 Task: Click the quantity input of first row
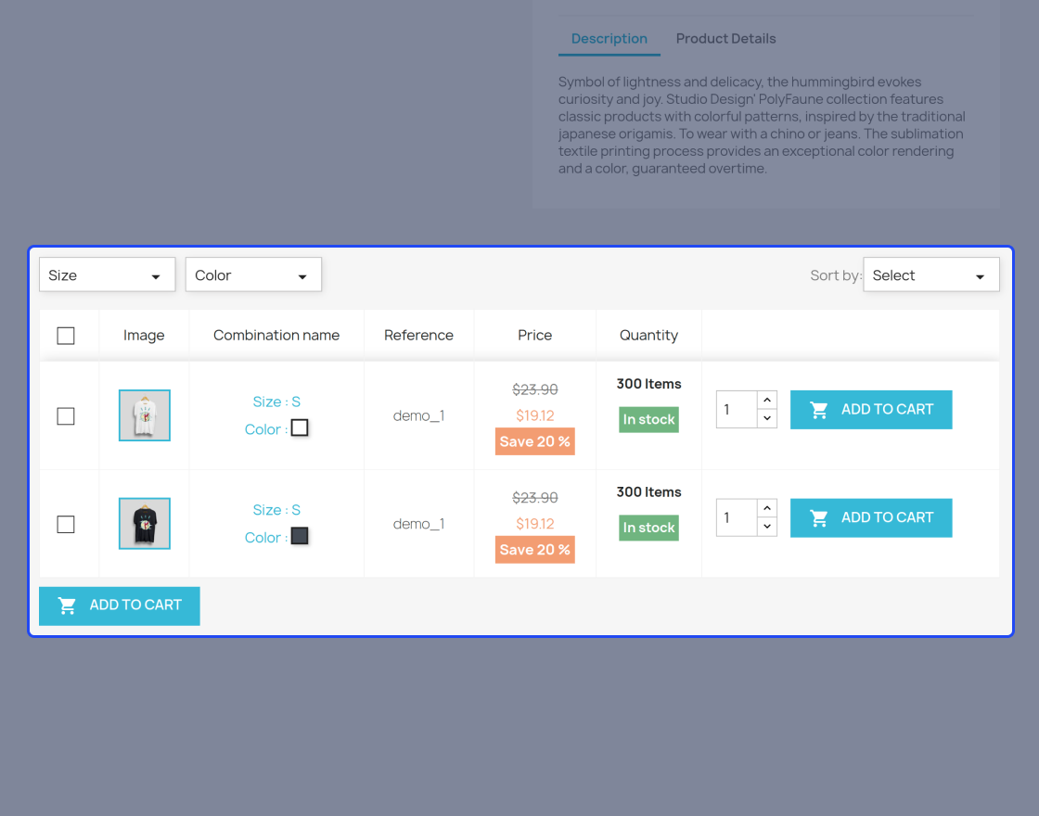click(x=737, y=409)
